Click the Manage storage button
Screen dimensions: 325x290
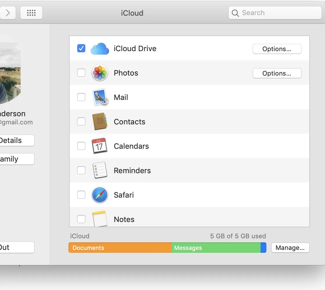[290, 248]
